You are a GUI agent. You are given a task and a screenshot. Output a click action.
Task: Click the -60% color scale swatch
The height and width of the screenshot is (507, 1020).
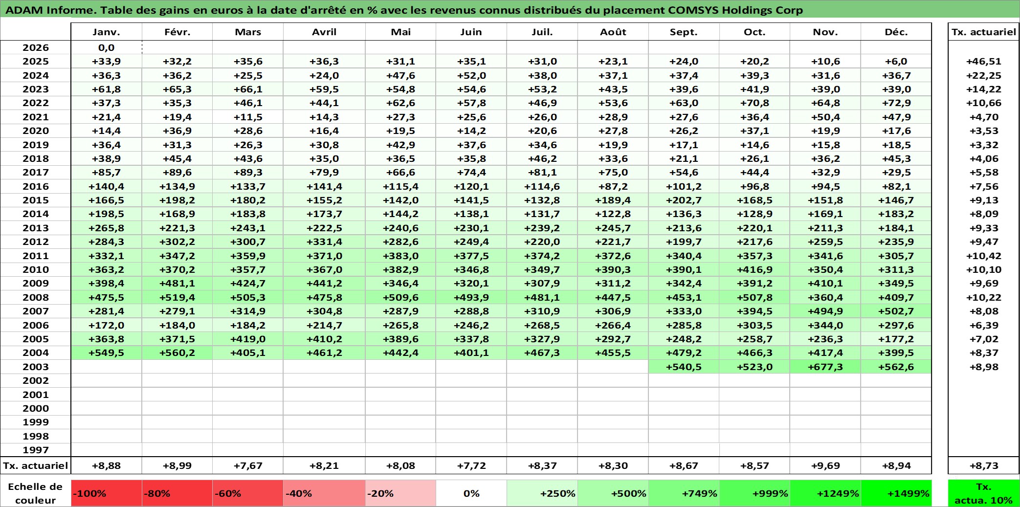pos(248,493)
